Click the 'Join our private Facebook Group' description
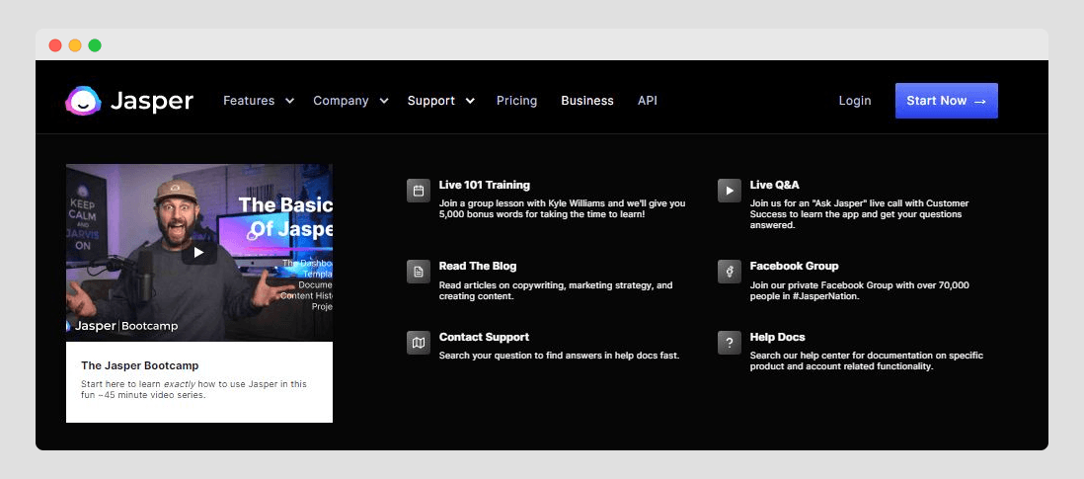The width and height of the screenshot is (1084, 479). (859, 290)
